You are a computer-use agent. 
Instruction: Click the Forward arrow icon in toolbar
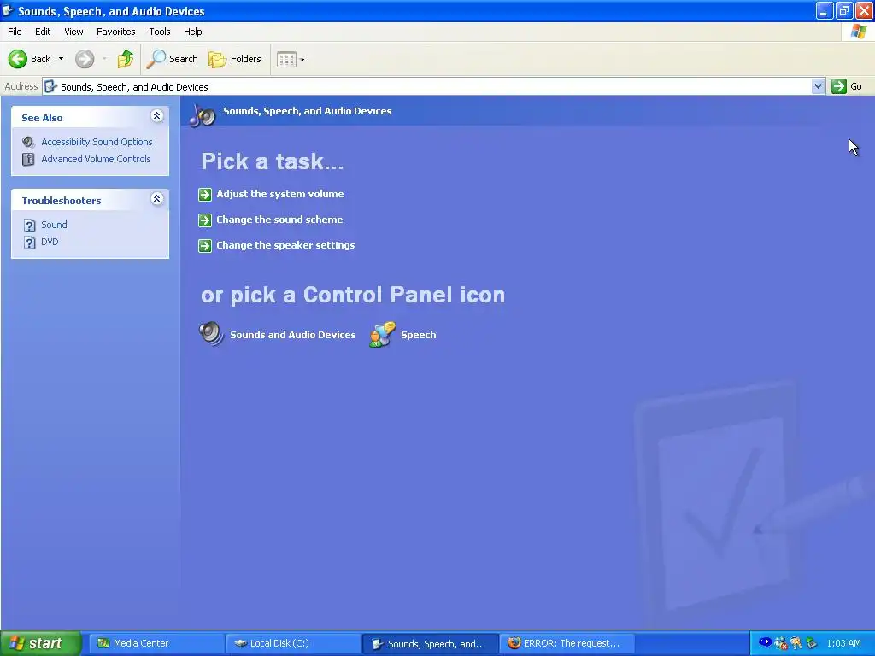click(85, 59)
